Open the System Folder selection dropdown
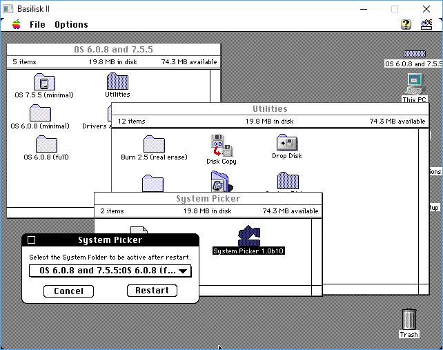This screenshot has width=443, height=350. point(110,271)
